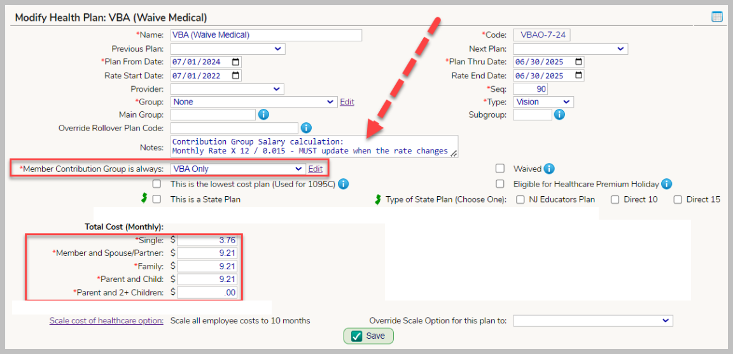733x354 pixels.
Task: Open the Provider dropdown
Action: coord(227,89)
